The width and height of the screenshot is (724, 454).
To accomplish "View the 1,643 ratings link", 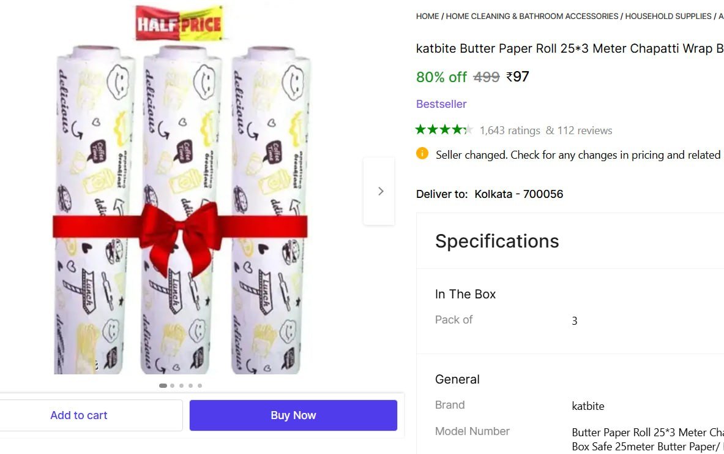I will coord(510,130).
